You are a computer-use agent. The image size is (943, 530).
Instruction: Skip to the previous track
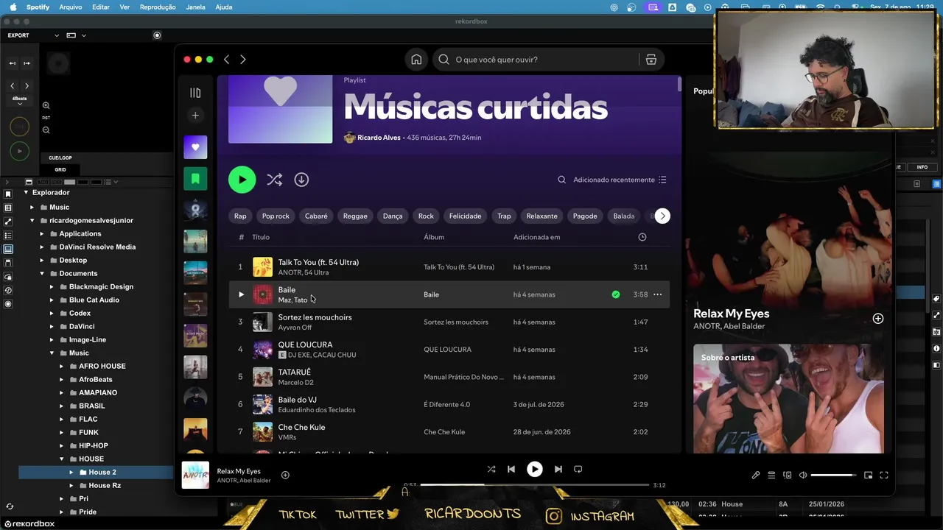(x=511, y=470)
